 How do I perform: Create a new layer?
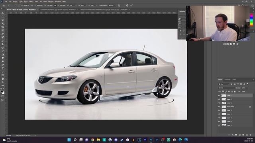pos(247,135)
